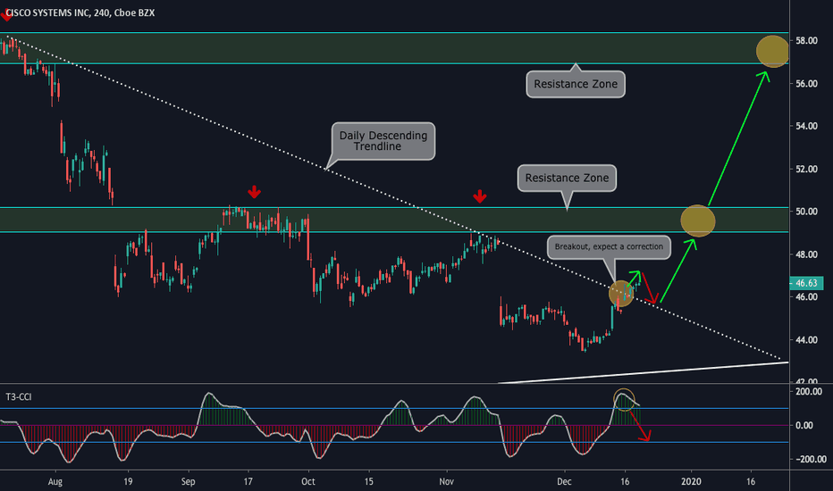Click the Sep label on the time axis

coord(188,482)
